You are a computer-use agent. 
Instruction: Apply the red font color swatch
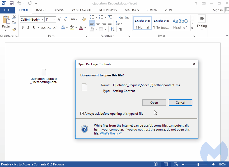click(81, 27)
